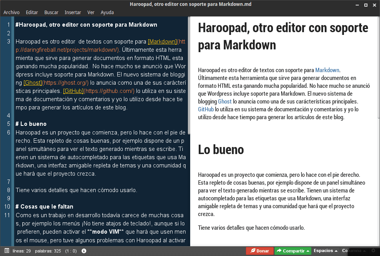This screenshot has width=380, height=256.
Task: Click the [GitHub] link text in editor
Action: click(73, 91)
